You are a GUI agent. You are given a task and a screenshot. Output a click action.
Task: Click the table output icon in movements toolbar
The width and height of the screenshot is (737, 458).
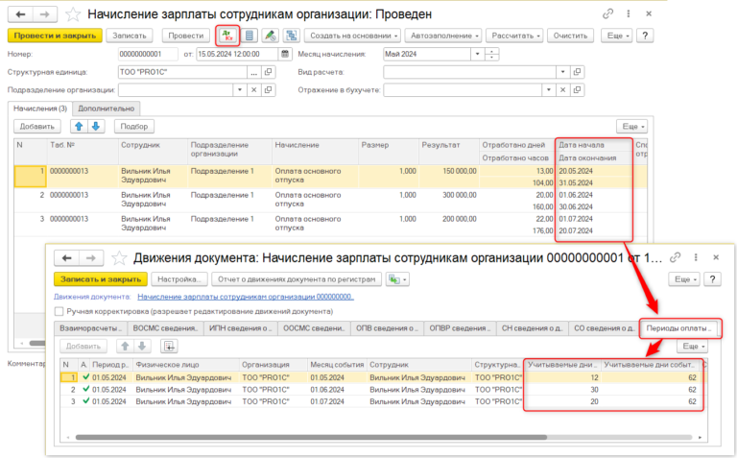coord(169,347)
